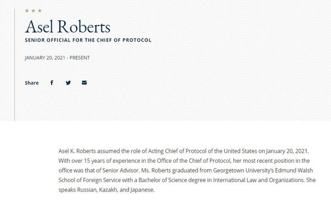Click the 'Share' label text
This screenshot has height=218, width=331.
[31, 83]
